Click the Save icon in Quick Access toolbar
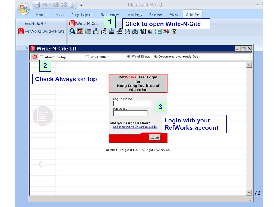Viewport: 277px width, 207px height. tap(37, 5)
